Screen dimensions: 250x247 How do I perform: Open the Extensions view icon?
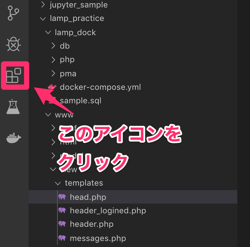pos(14,75)
